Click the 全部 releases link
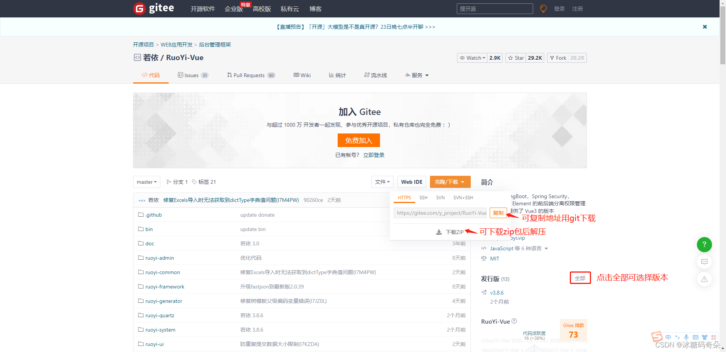 [x=580, y=278]
